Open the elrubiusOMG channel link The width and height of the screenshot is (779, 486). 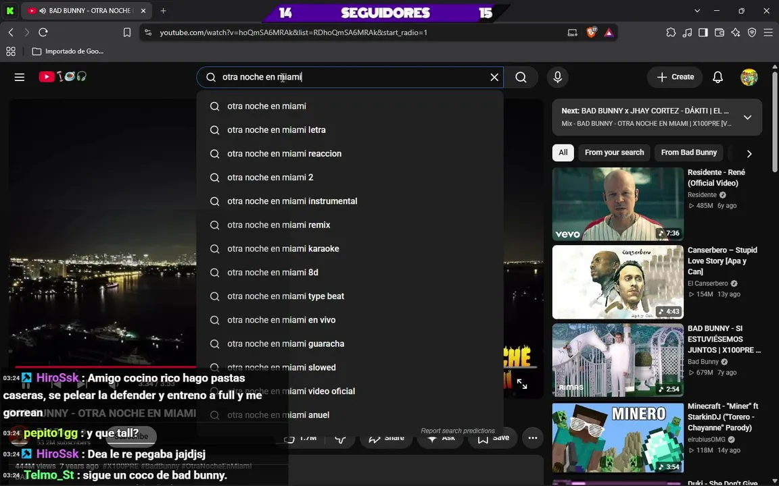(705, 439)
